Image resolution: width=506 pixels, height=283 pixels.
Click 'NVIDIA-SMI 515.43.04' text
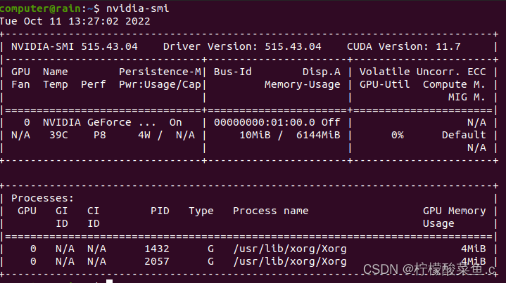[x=75, y=46]
